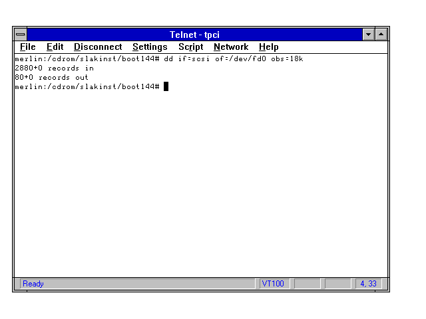Click the empty status panel right of VT100
This screenshot has height=319, width=426.
click(x=308, y=284)
